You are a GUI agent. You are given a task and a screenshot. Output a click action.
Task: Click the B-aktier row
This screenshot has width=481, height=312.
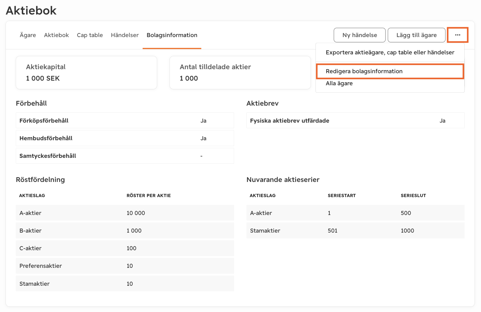click(125, 230)
